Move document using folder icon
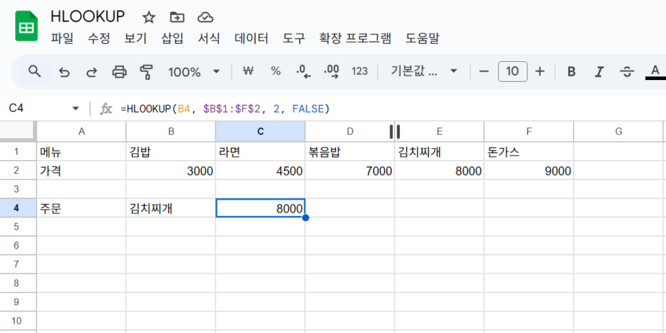Screen dimensions: 666x333 pyautogui.click(x=177, y=18)
